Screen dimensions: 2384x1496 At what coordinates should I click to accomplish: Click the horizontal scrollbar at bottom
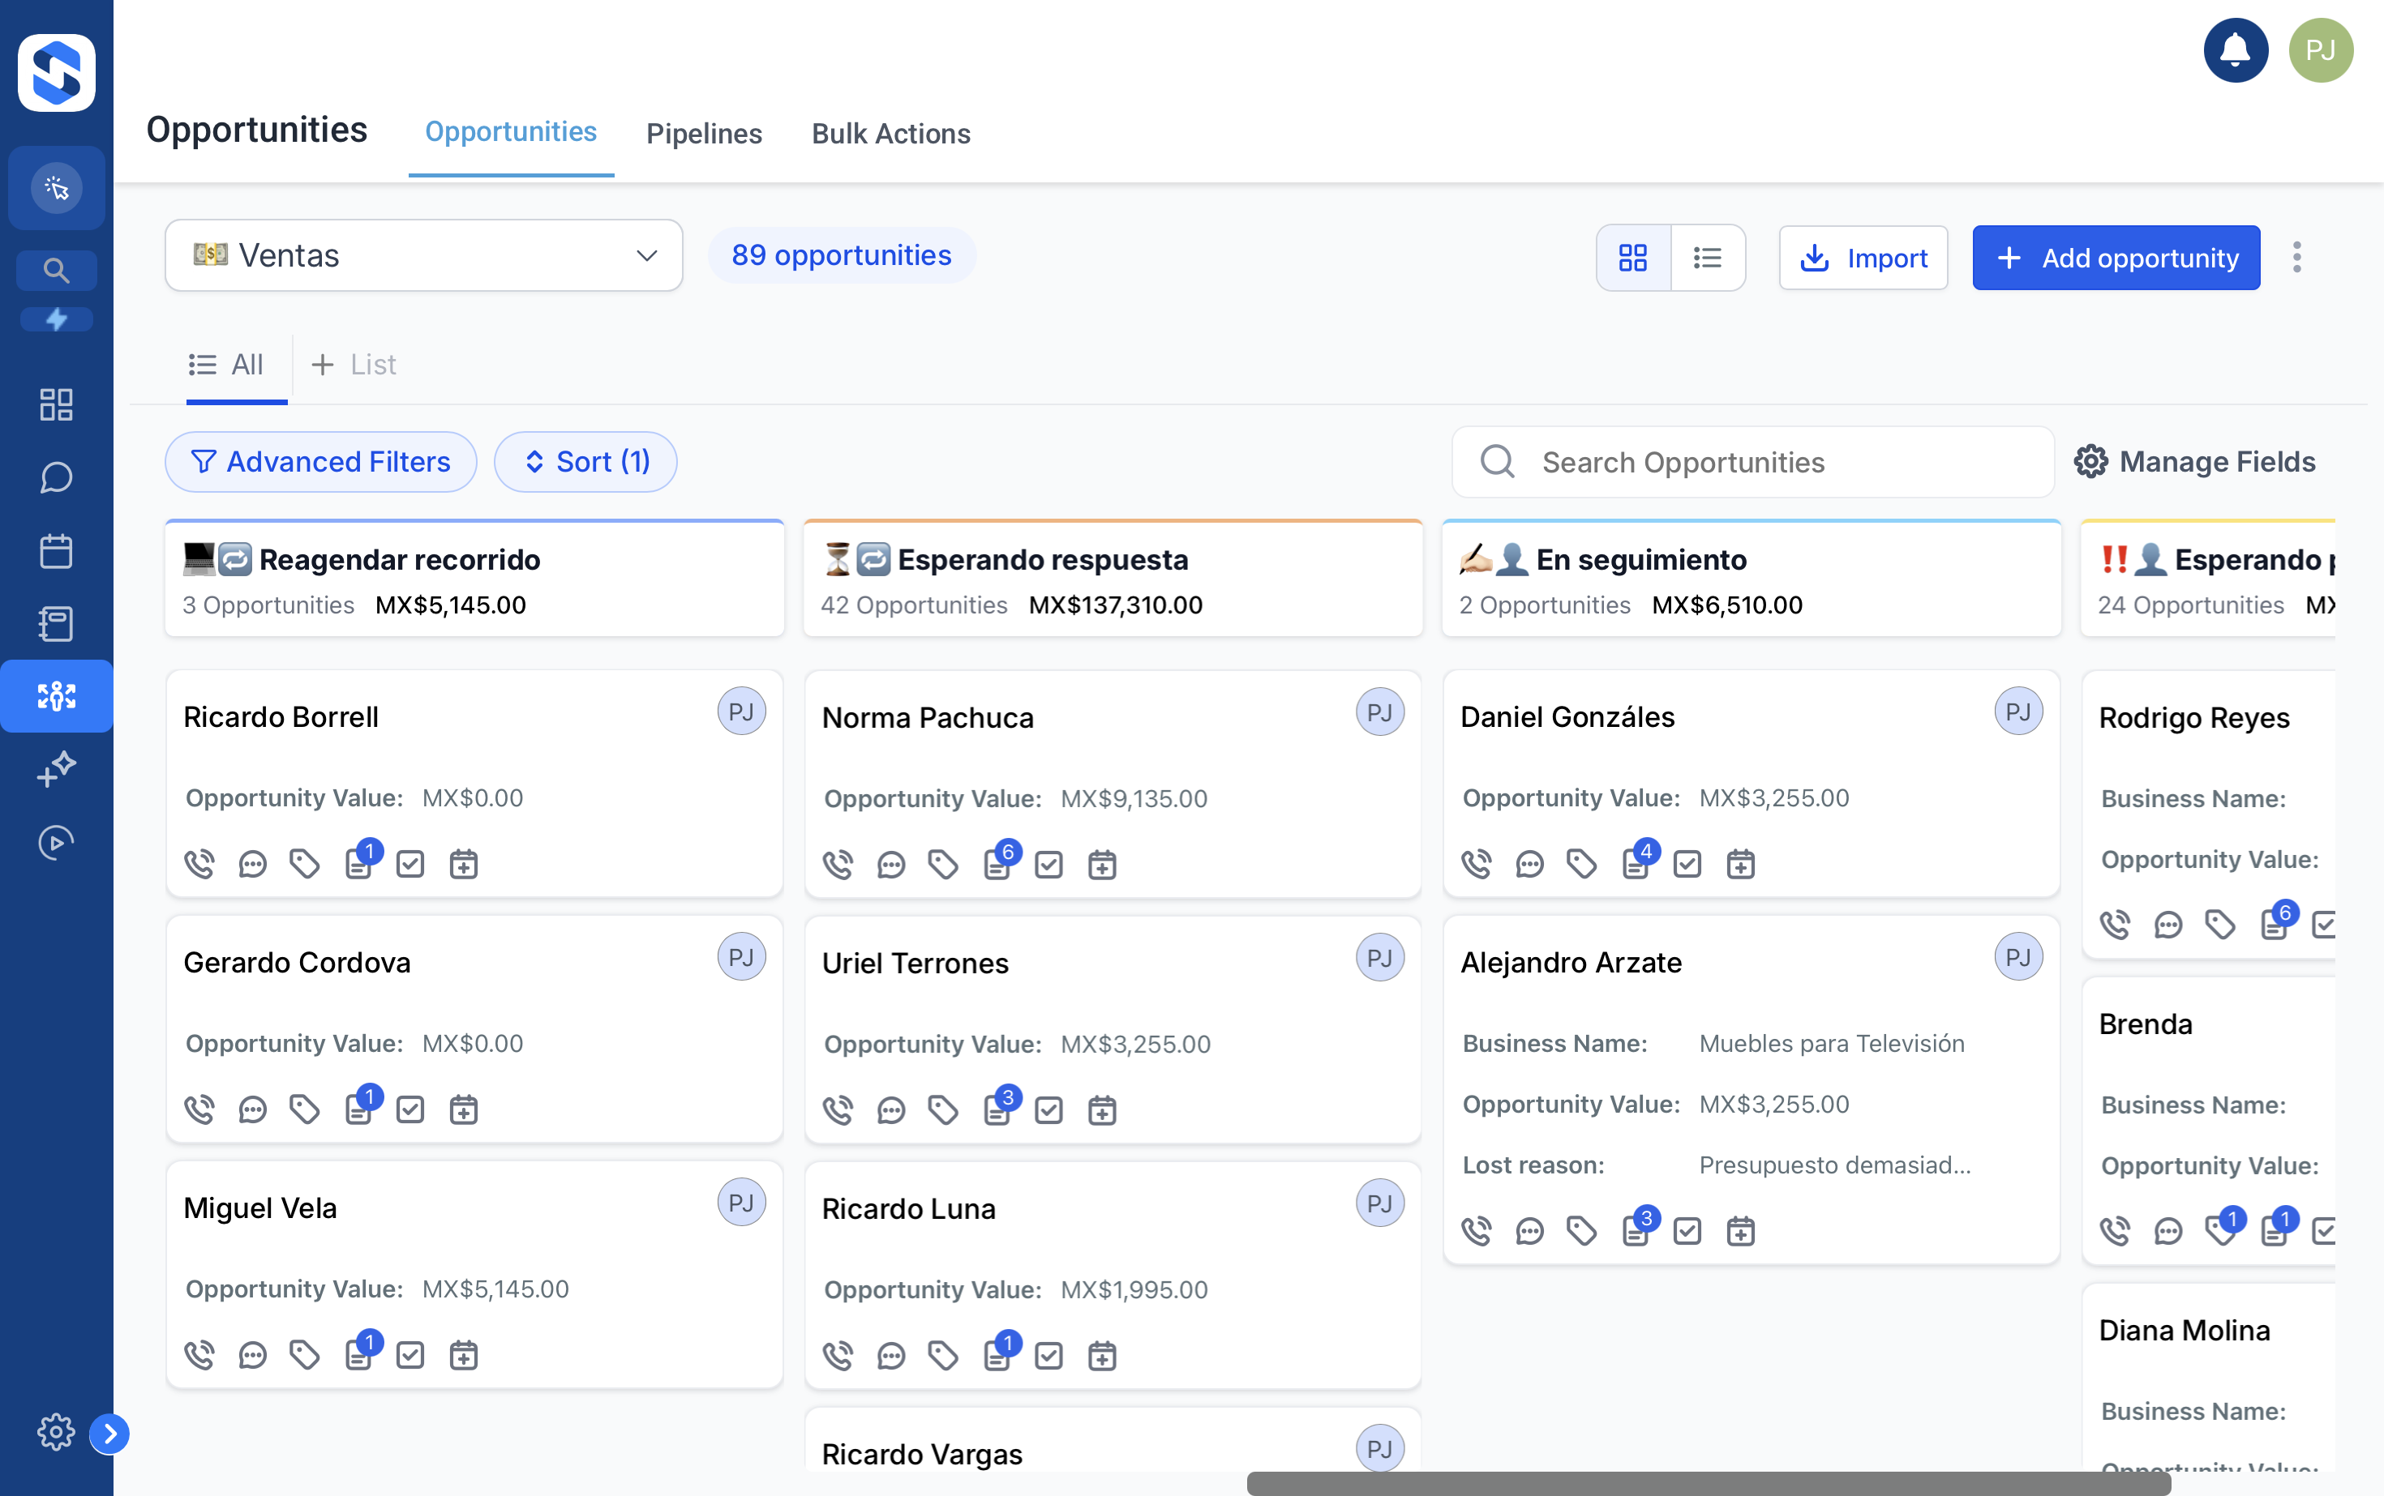pyautogui.click(x=1708, y=1483)
